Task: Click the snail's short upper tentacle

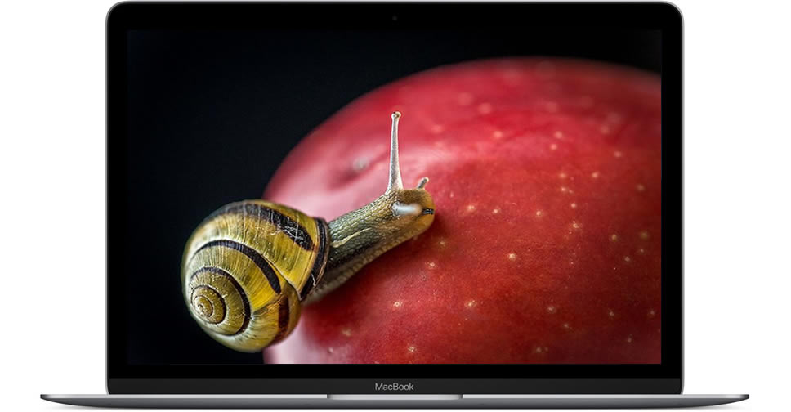Action: (422, 181)
